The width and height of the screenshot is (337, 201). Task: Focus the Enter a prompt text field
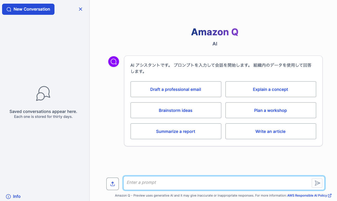[218, 183]
